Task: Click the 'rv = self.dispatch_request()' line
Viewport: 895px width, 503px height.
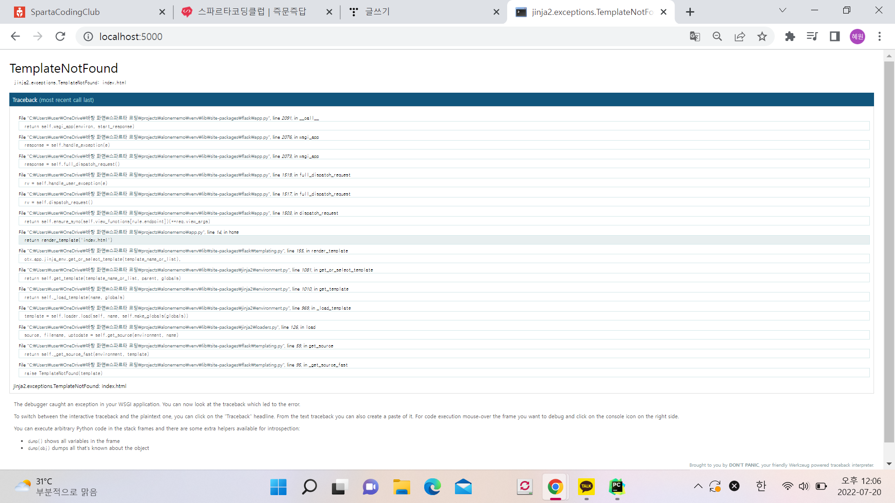Action: pos(444,202)
